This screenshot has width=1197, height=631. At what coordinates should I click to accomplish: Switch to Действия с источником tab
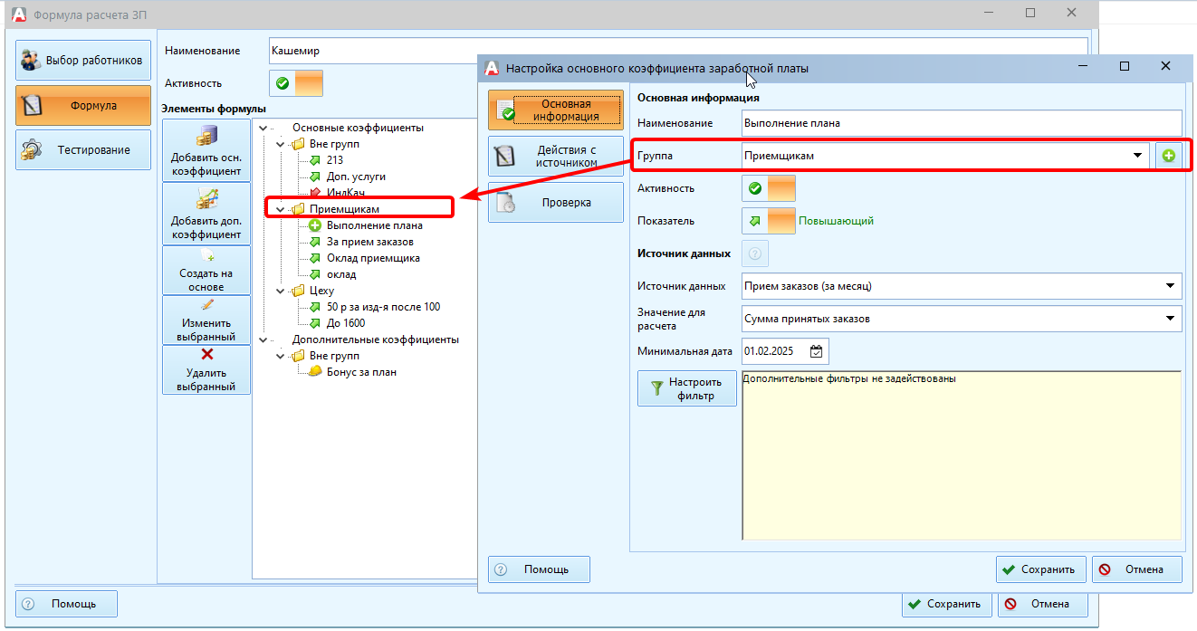point(556,157)
